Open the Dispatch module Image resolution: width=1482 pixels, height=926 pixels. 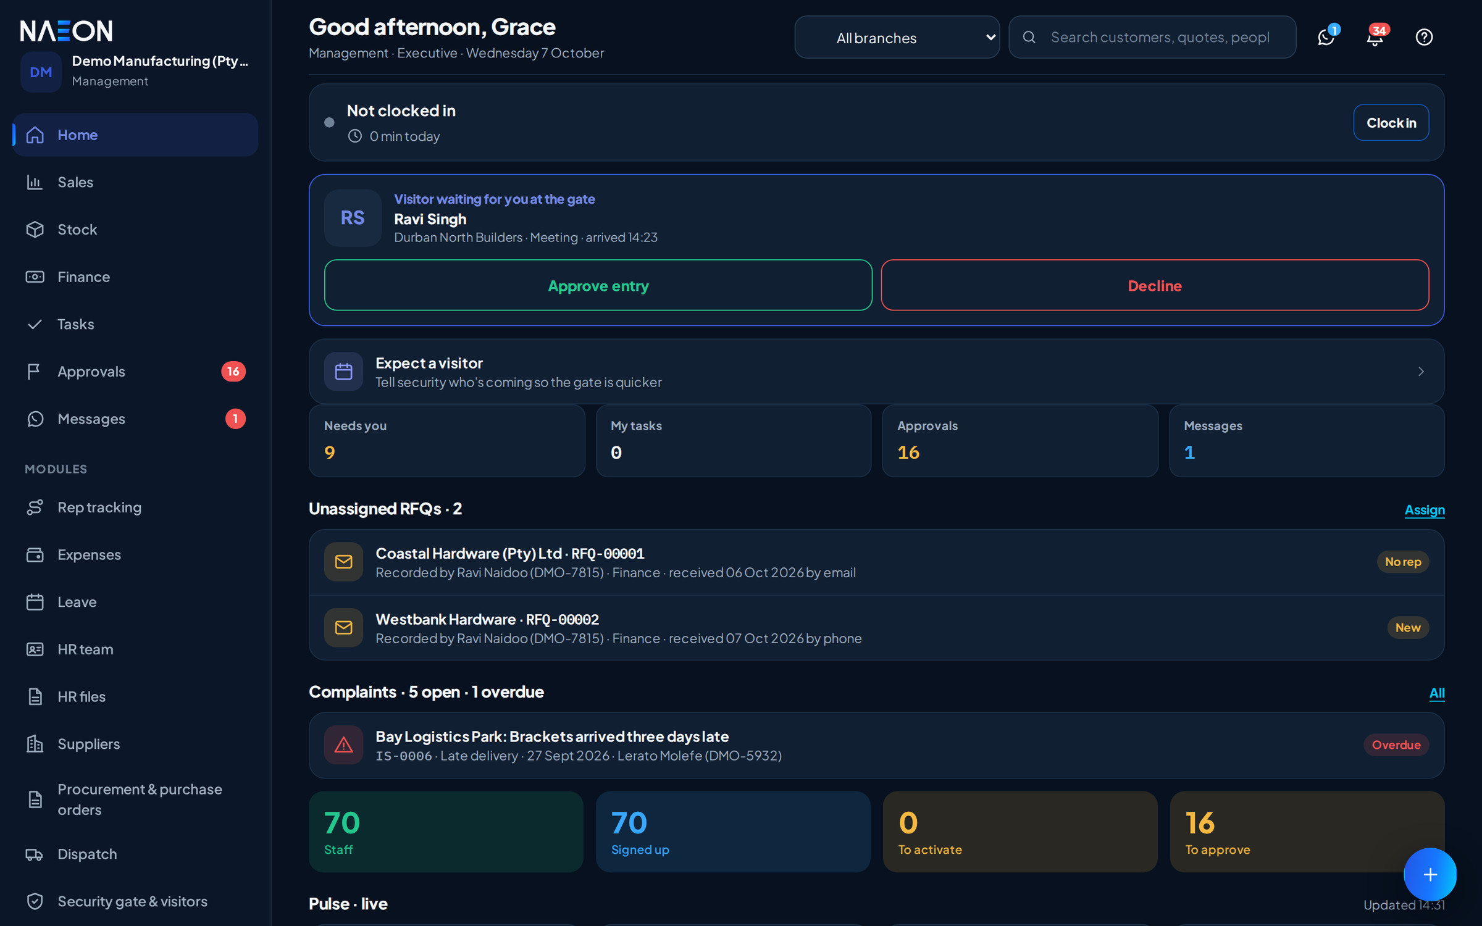[x=135, y=854]
